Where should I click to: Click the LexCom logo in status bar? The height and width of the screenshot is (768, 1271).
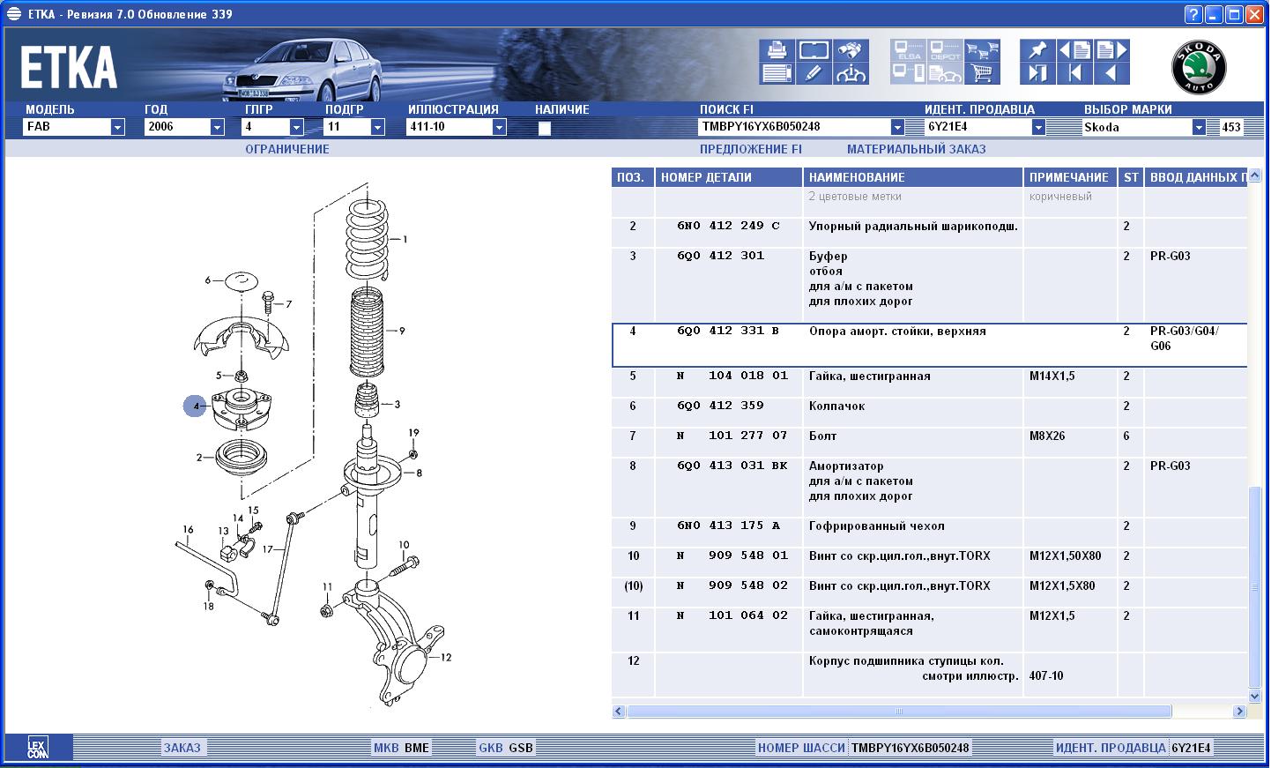(x=37, y=748)
